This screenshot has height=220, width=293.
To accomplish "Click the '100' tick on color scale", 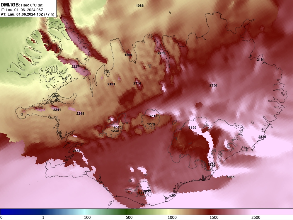I will coord(87,217).
